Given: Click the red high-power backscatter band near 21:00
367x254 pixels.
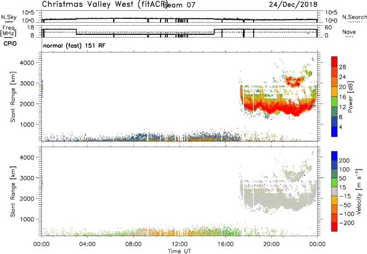Looking at the screenshot, I should 281,106.
